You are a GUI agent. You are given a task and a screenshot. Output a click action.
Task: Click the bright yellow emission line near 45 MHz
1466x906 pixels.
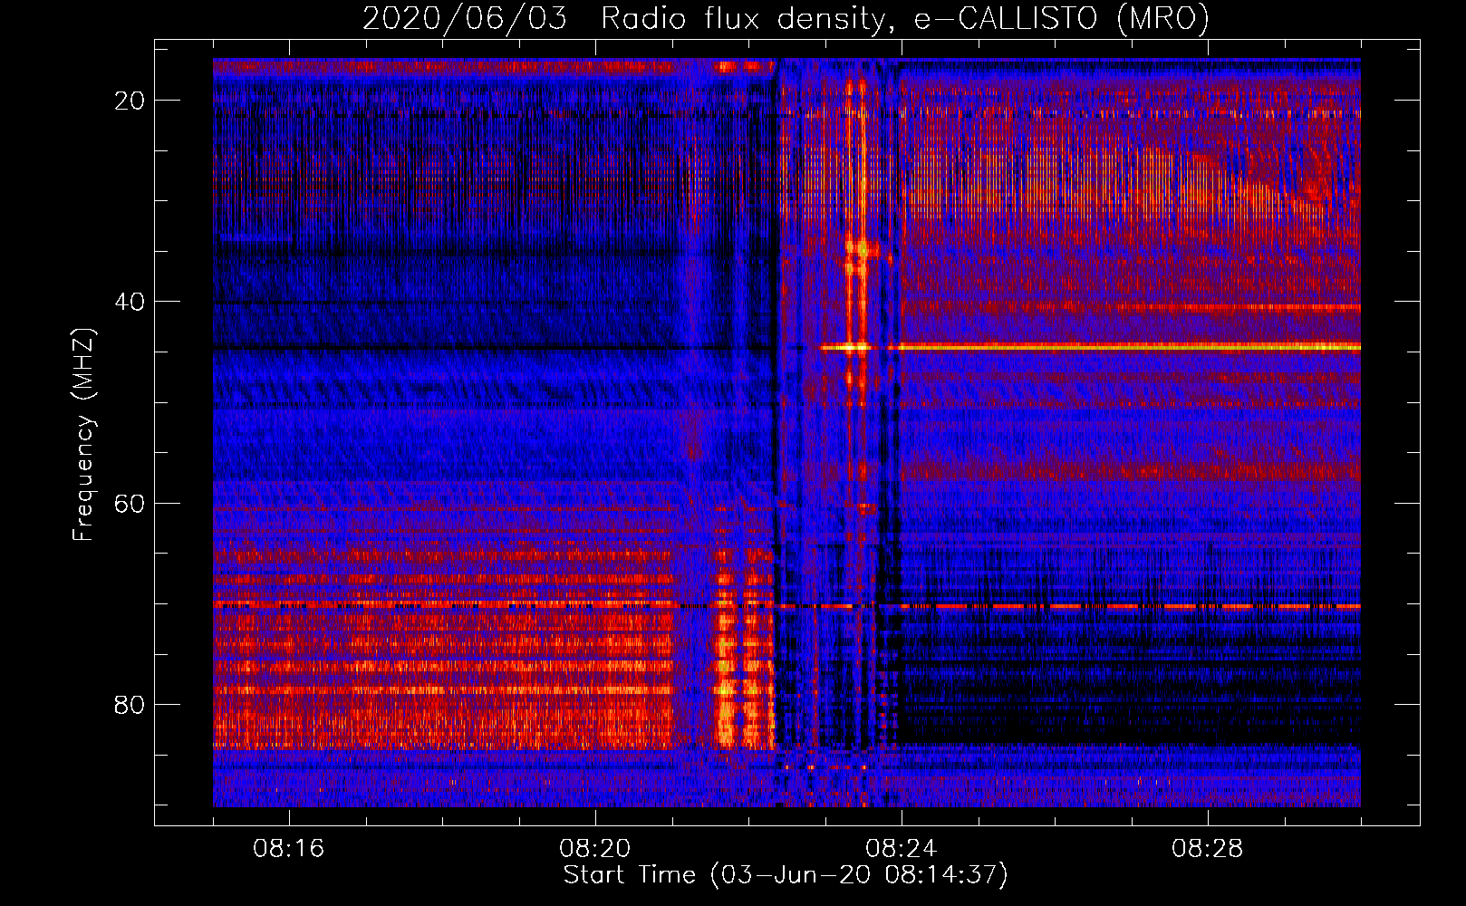coord(1091,347)
